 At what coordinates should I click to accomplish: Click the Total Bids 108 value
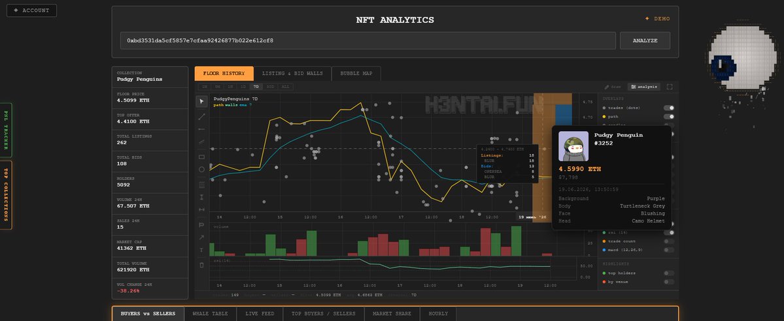122,163
